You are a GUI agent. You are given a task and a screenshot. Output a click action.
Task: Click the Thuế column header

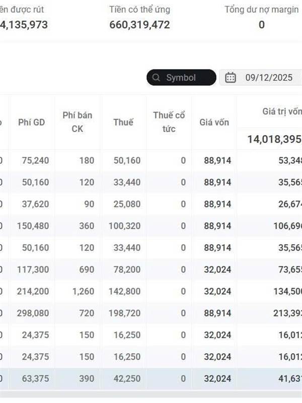pos(123,122)
